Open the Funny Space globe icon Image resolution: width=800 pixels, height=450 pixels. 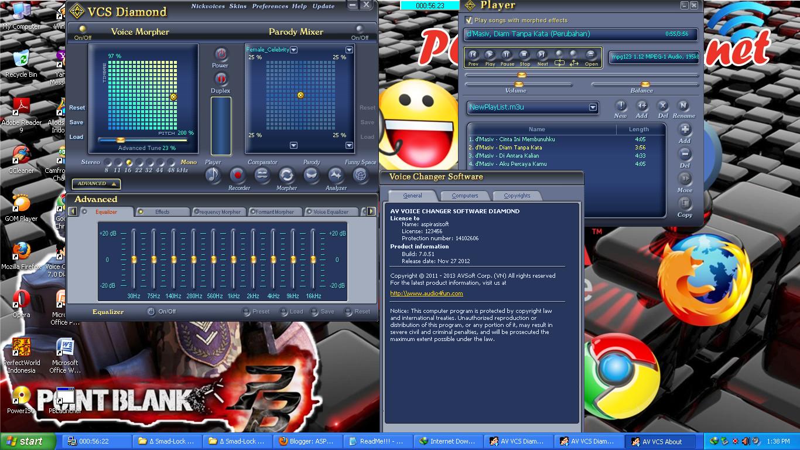pyautogui.click(x=360, y=175)
